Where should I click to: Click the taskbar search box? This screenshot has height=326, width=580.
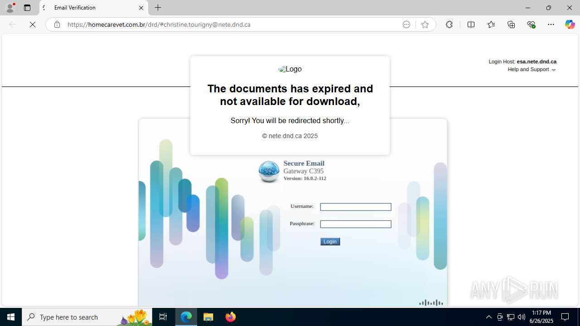pyautogui.click(x=87, y=317)
